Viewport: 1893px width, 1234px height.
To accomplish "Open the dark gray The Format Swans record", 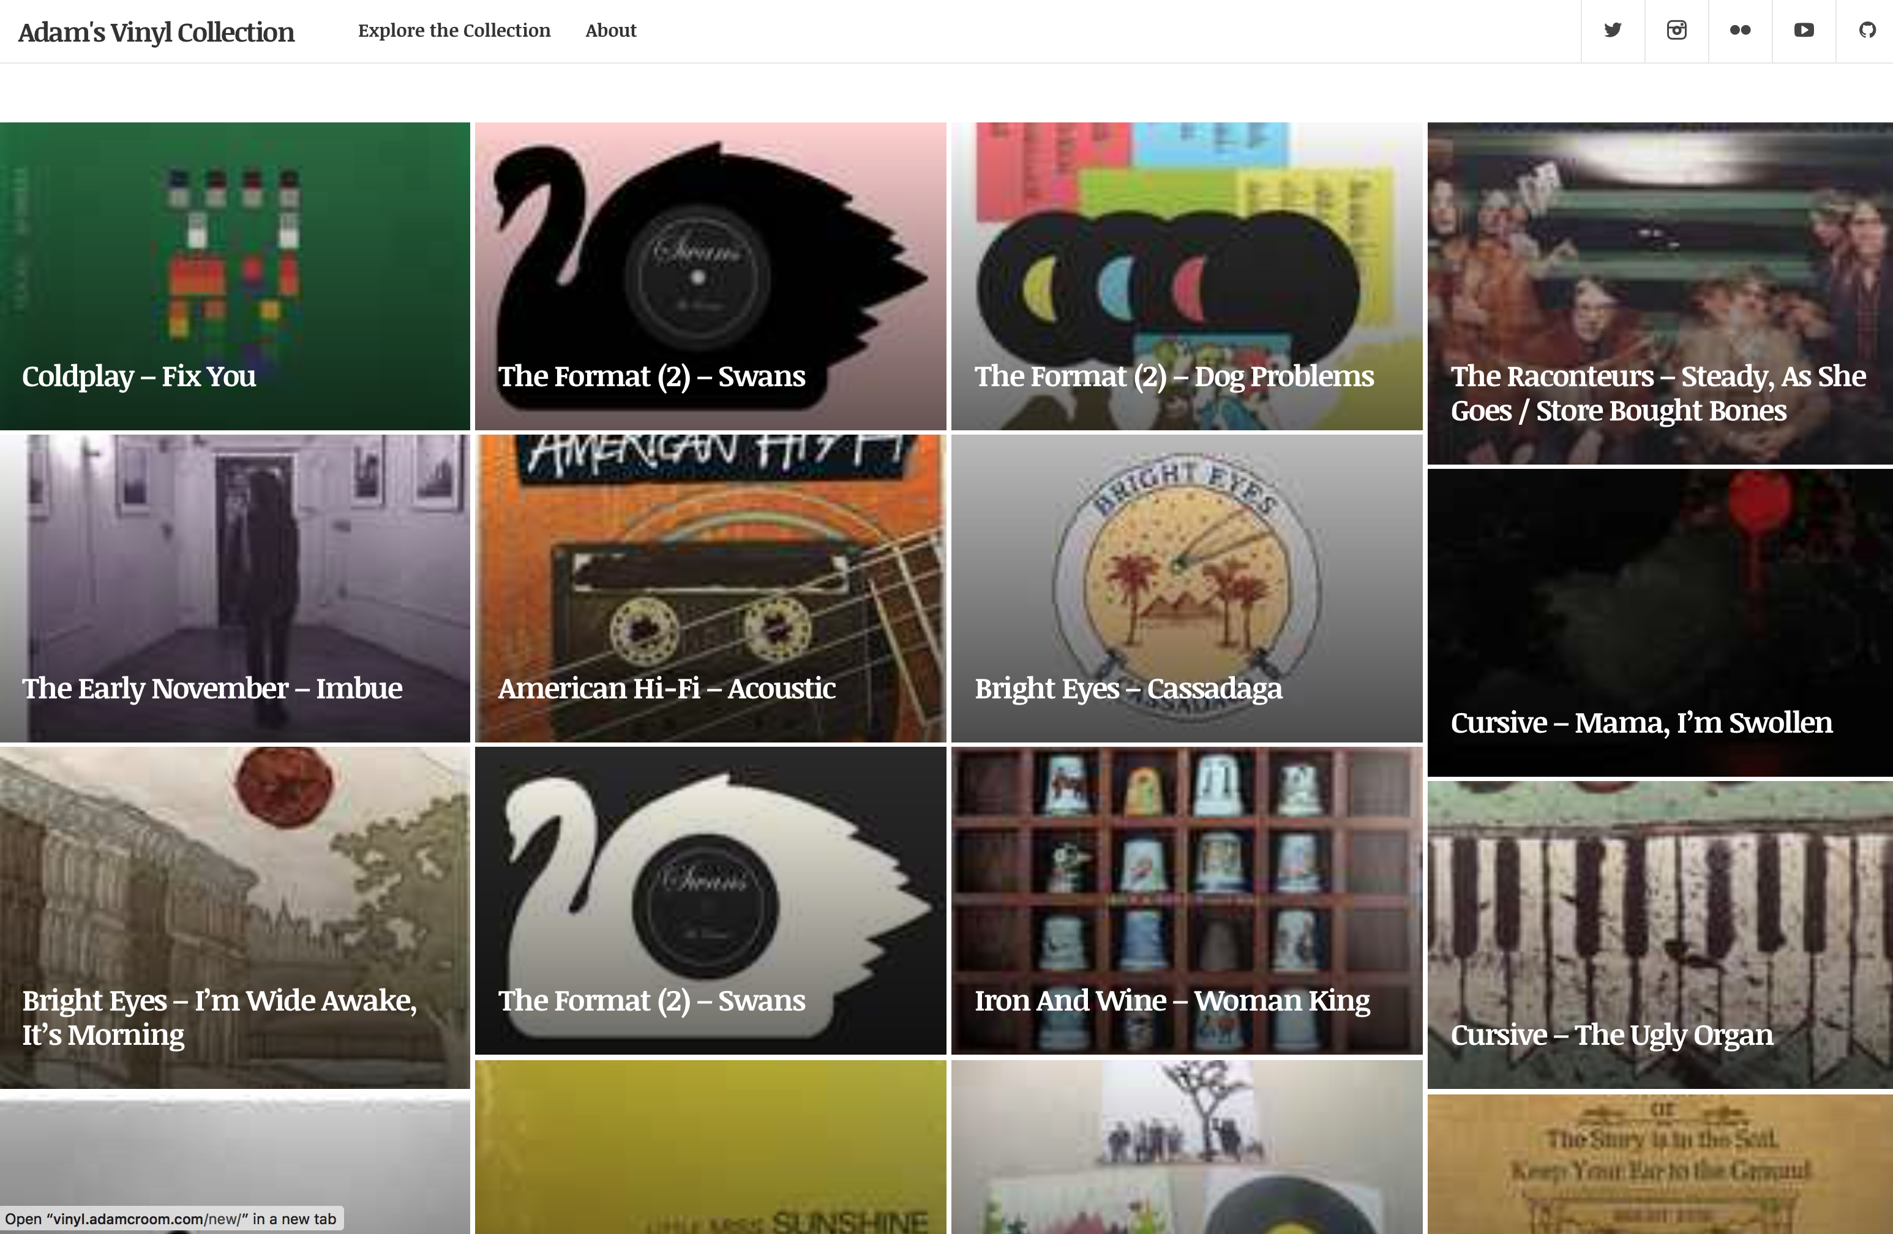I will (710, 901).
